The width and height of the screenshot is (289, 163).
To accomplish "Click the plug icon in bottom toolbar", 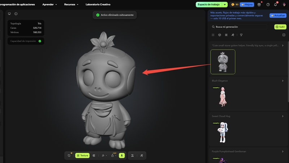I will point(103,155).
